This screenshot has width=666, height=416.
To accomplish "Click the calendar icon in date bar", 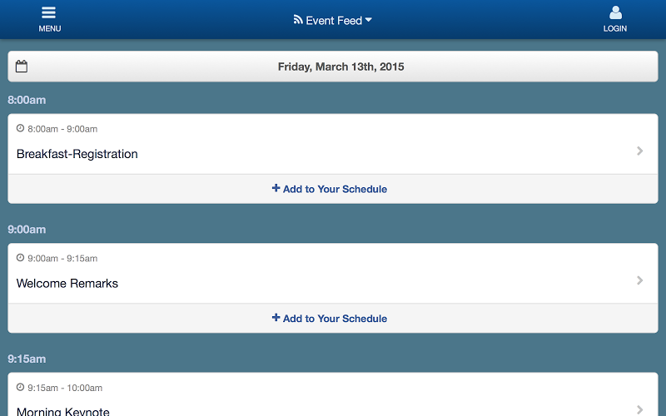I will tap(22, 67).
